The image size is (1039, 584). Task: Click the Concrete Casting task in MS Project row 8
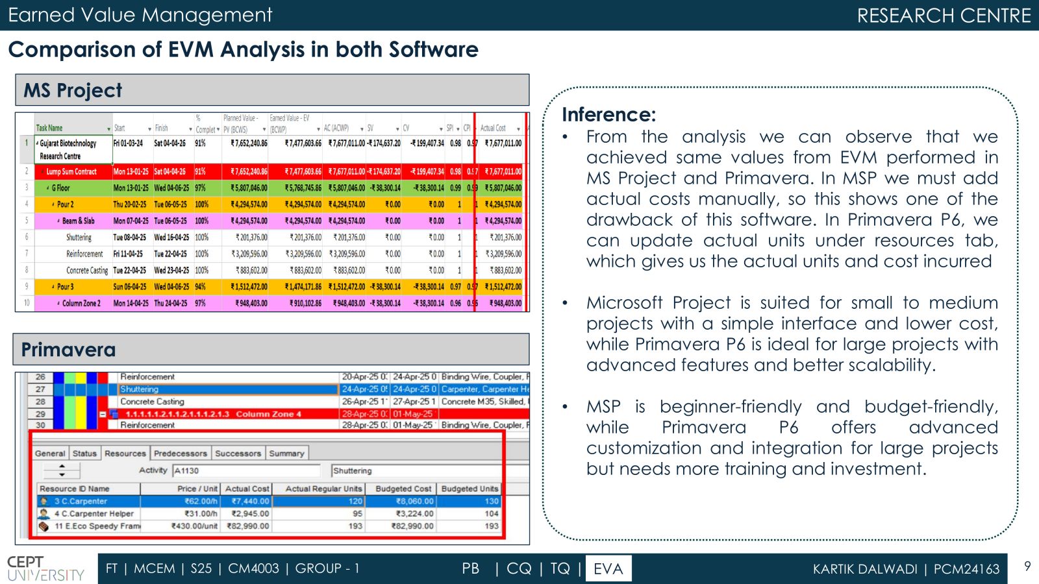coord(87,271)
